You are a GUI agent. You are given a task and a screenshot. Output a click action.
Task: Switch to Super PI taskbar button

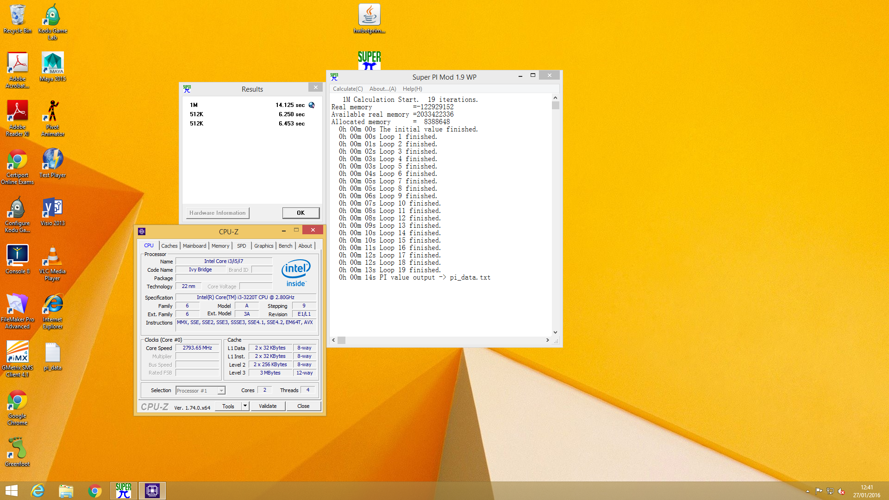coord(124,491)
